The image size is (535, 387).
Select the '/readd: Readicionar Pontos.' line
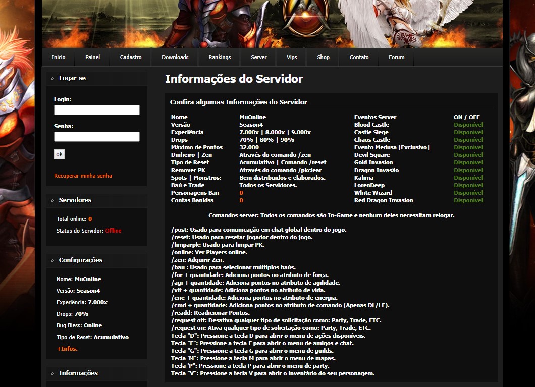pos(210,313)
